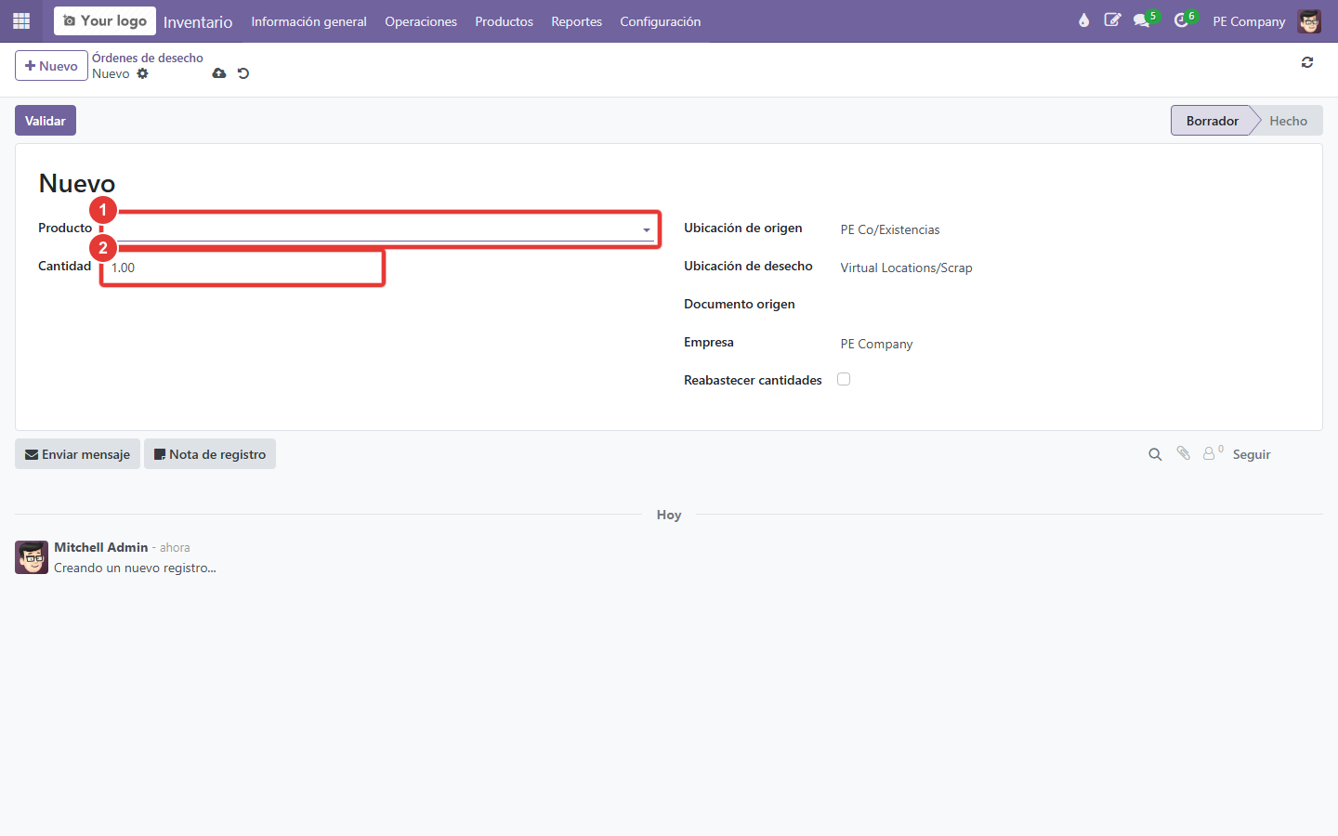Toggle the Reabastecer cantidades checkbox
Viewport: 1338px width, 836px height.
point(844,379)
